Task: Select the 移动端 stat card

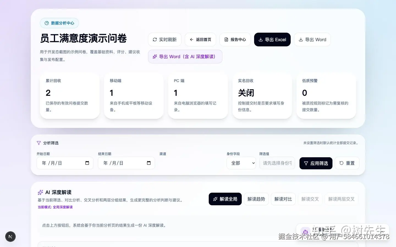Action: tap(134, 96)
